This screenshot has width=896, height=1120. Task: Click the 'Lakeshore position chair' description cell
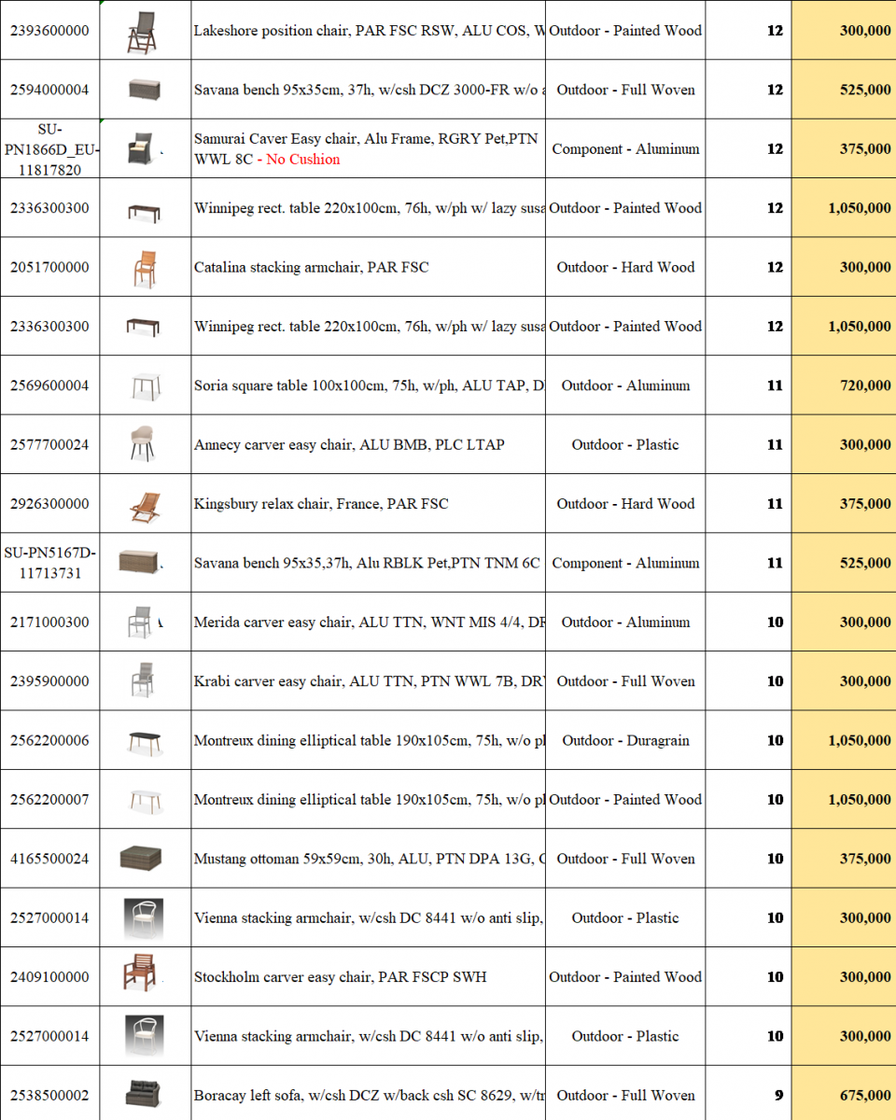point(369,31)
